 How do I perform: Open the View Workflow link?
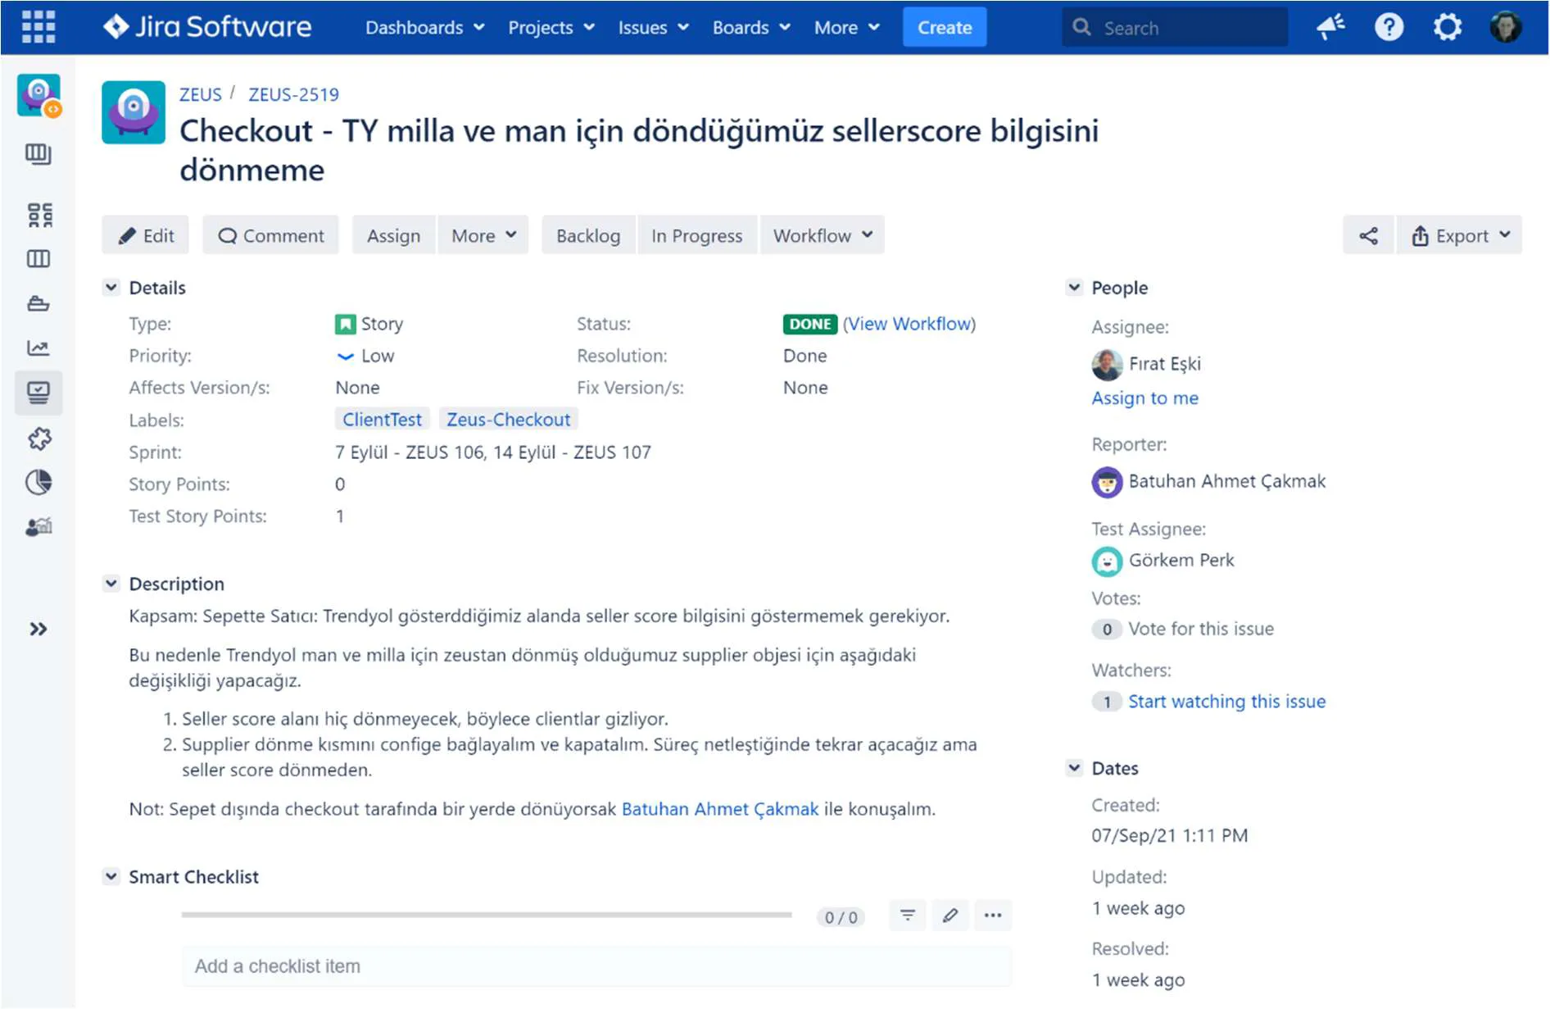909,324
